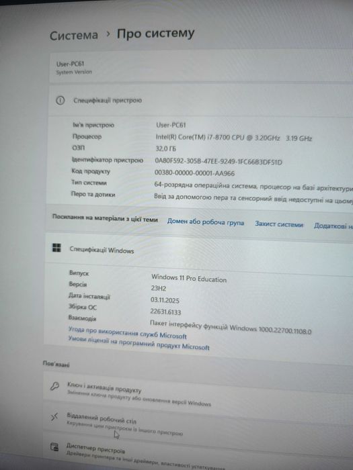353x470 pixels.
Task: Select the System Version text
Action: (74, 72)
